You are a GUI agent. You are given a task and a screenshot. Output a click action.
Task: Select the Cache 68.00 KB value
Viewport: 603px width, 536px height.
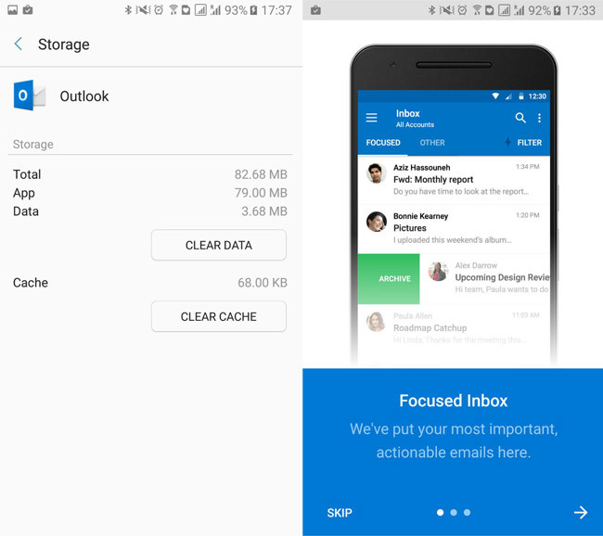coord(263,283)
